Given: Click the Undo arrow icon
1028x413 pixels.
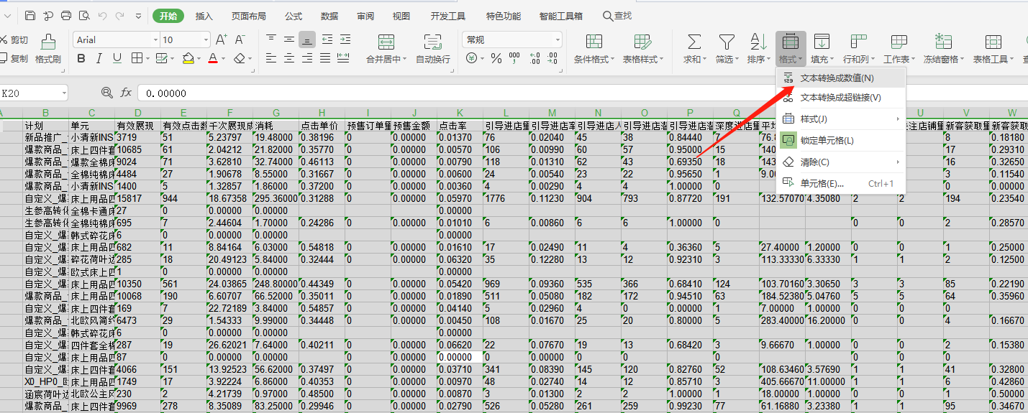Looking at the screenshot, I should pos(102,15).
